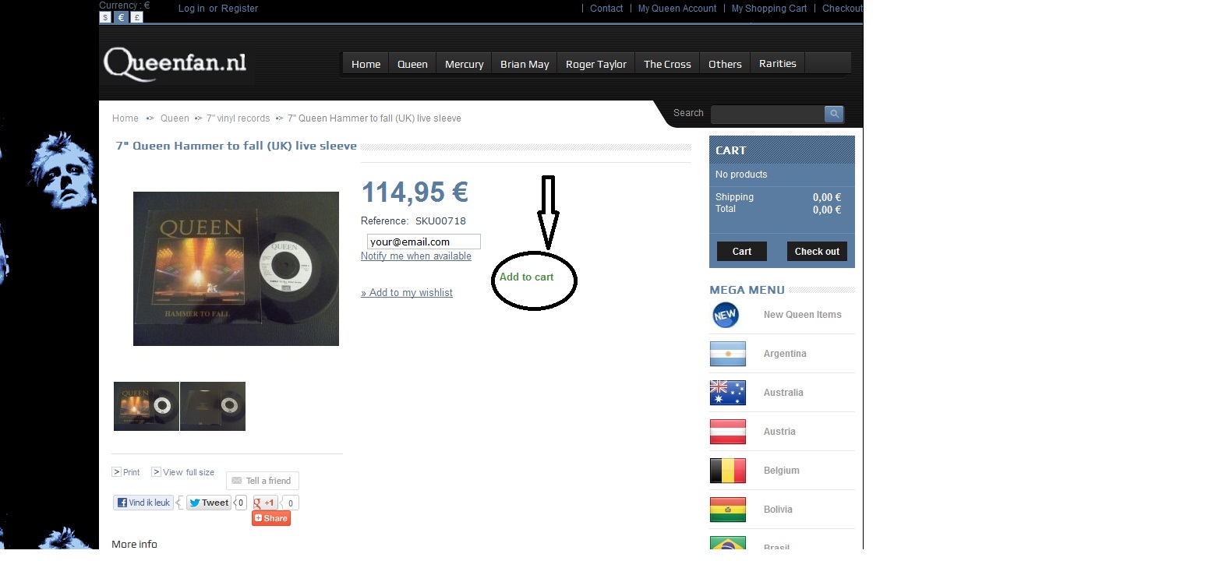Click the Austria flag icon
Image resolution: width=1219 pixels, height=561 pixels.
(x=728, y=432)
